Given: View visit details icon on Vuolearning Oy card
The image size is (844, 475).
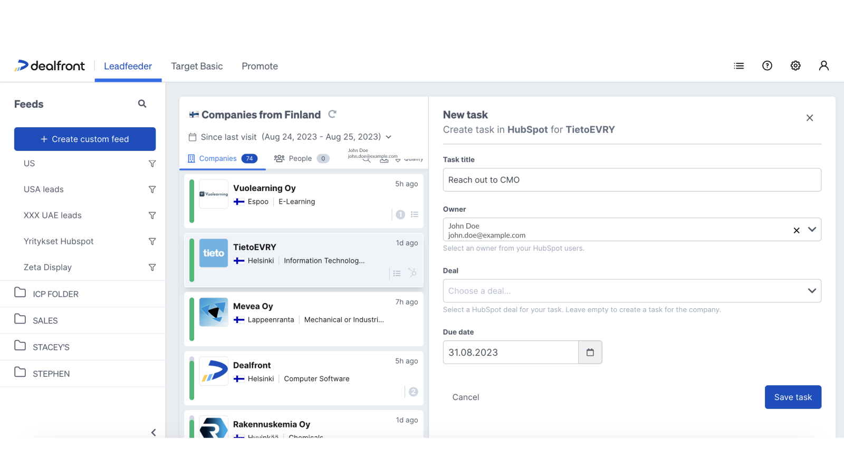Looking at the screenshot, I should (x=415, y=214).
